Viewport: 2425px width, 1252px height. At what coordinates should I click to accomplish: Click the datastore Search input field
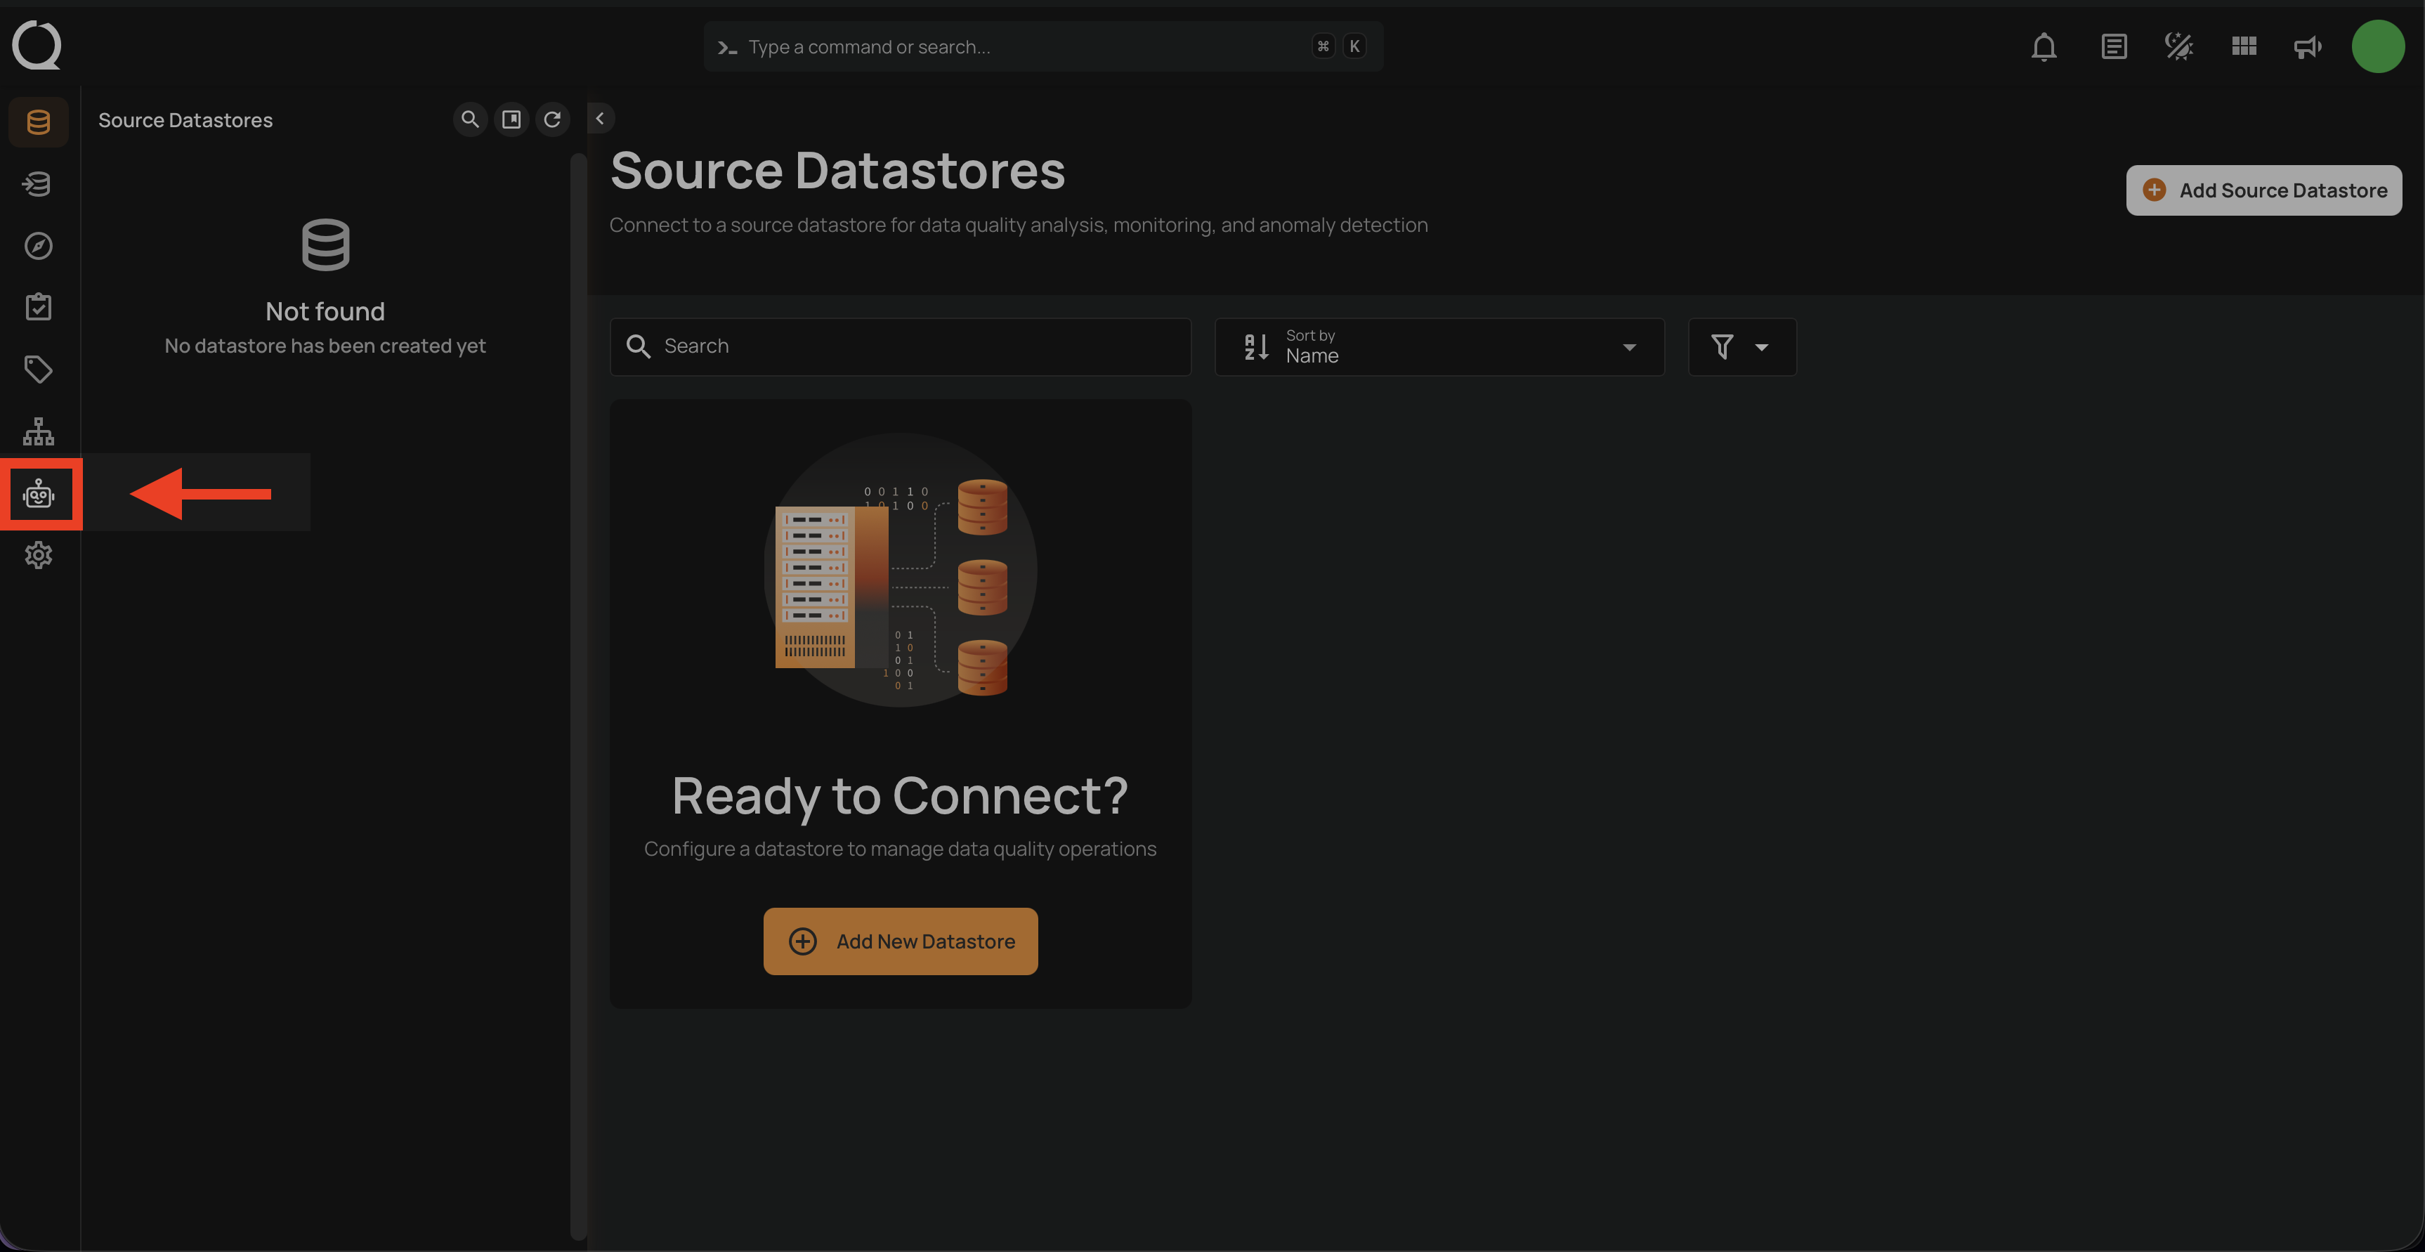(x=913, y=347)
